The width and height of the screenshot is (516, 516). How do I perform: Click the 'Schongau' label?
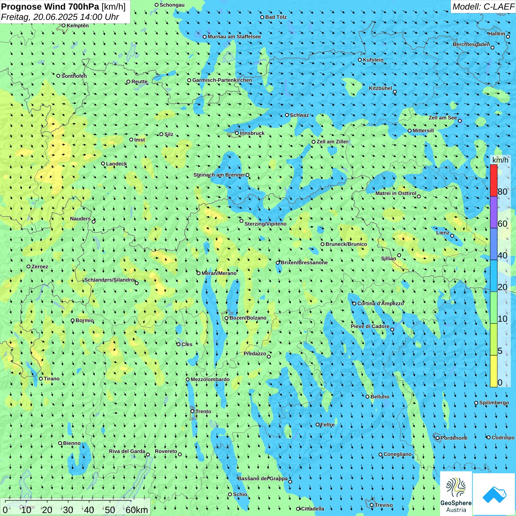[x=172, y=5]
